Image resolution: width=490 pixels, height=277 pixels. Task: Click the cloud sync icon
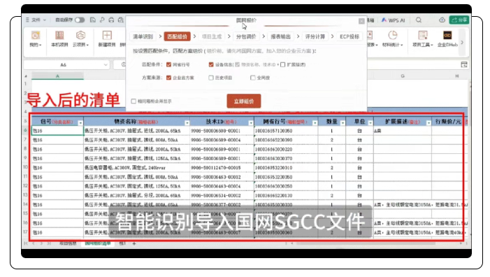pos(442,20)
